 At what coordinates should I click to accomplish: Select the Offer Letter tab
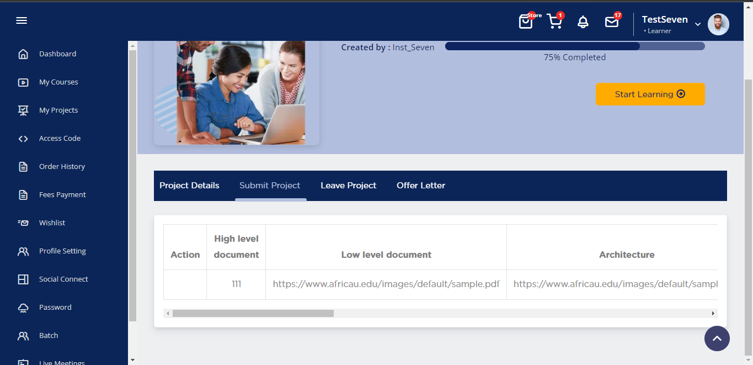[x=420, y=186]
